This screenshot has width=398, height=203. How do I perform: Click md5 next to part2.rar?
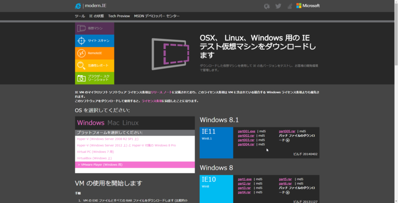259,184
